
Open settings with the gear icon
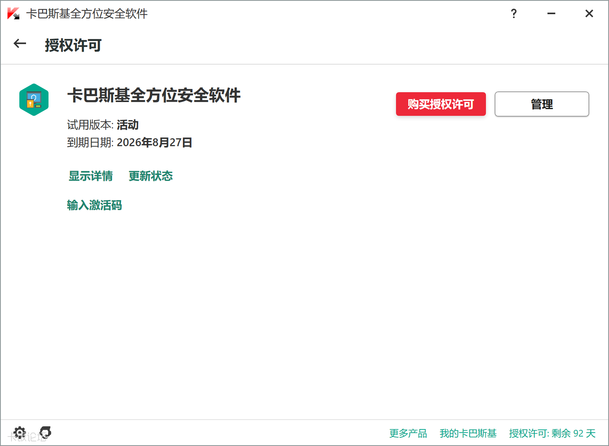(19, 433)
